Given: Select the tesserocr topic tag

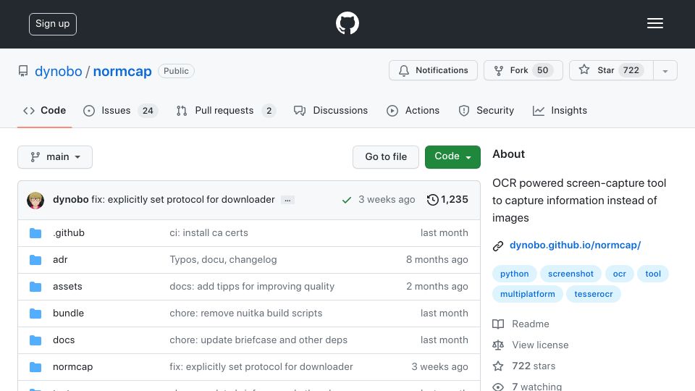Looking at the screenshot, I should (594, 295).
